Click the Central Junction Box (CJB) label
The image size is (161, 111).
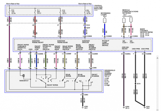click(100, 7)
